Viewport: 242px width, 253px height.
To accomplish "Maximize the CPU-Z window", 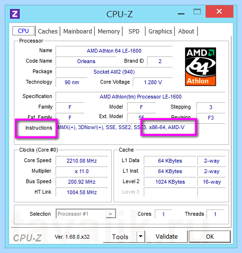I will point(197,12).
